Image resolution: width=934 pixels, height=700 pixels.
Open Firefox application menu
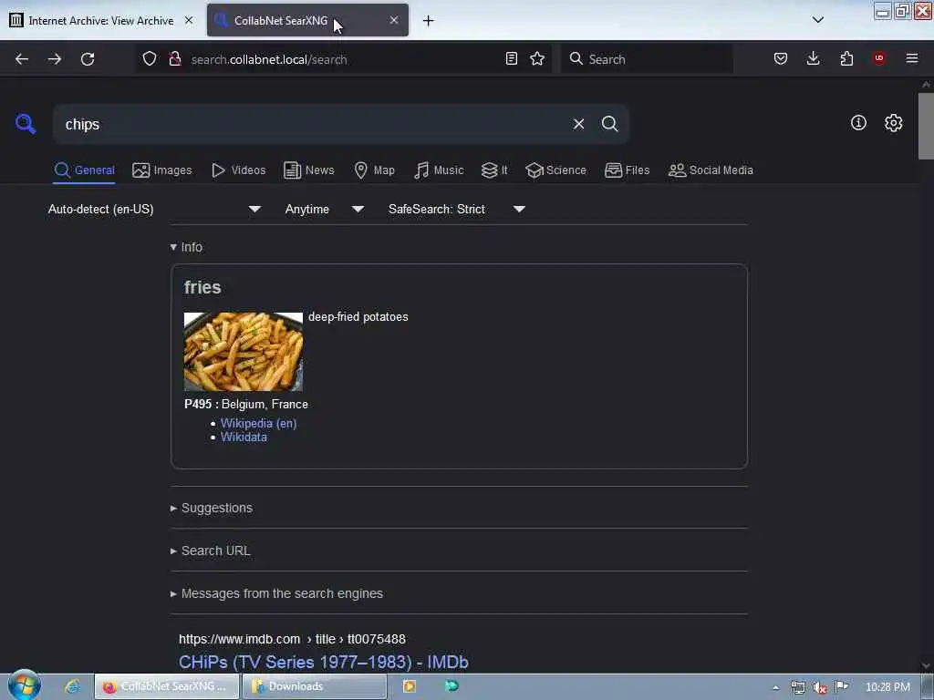(912, 58)
